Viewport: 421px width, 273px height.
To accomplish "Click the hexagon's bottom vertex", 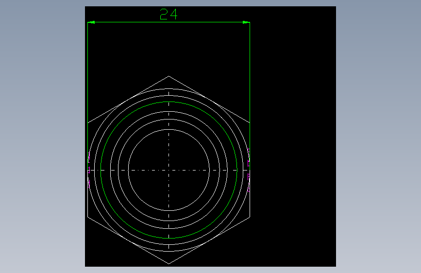I will tap(168, 264).
